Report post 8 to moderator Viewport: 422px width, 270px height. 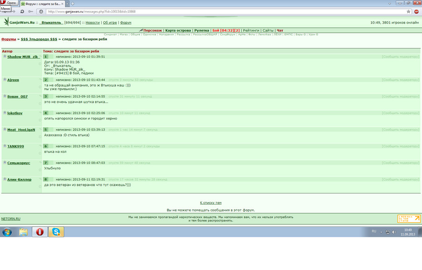[x=401, y=179]
